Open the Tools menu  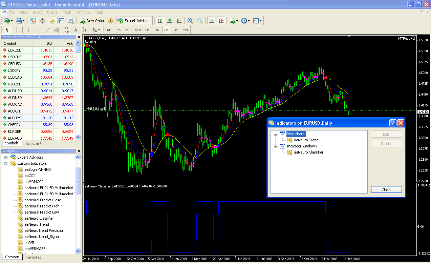[67, 12]
